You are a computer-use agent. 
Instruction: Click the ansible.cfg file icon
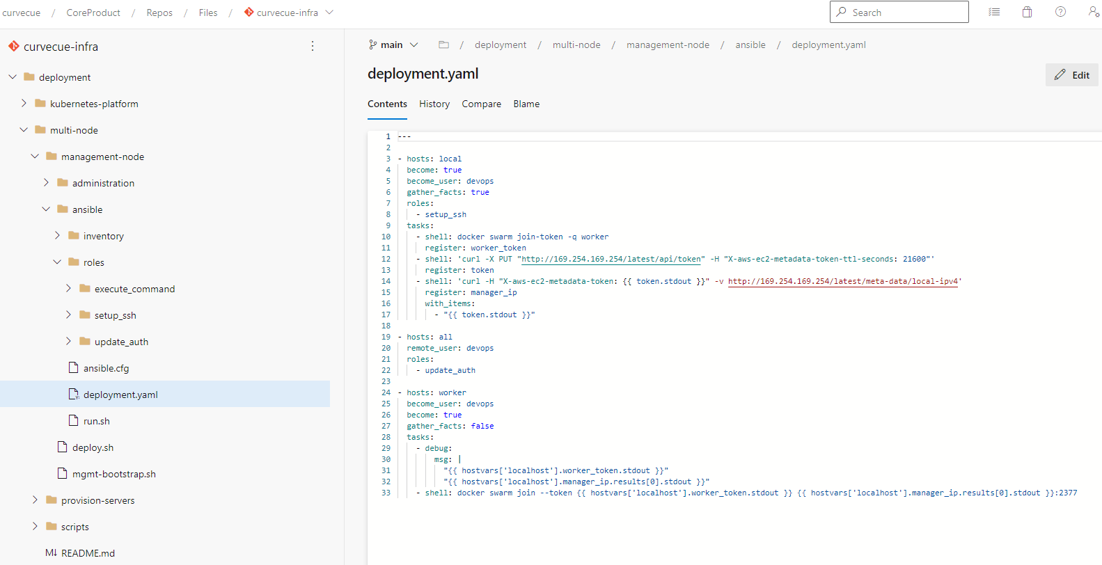pyautogui.click(x=73, y=367)
